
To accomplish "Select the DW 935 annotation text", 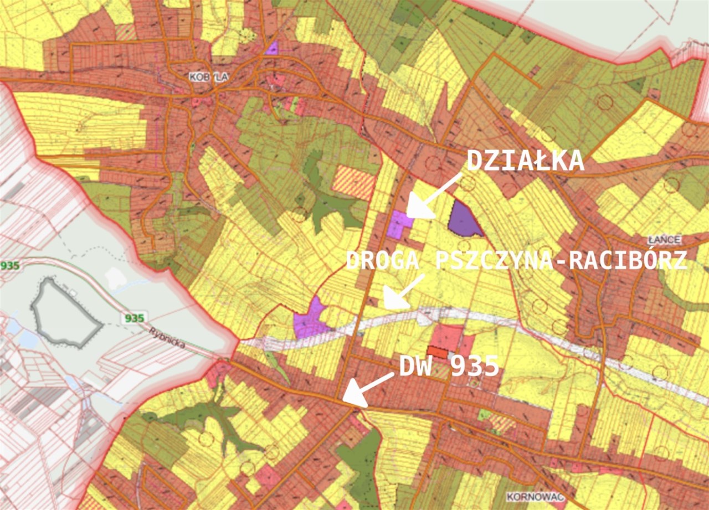I will [x=449, y=367].
